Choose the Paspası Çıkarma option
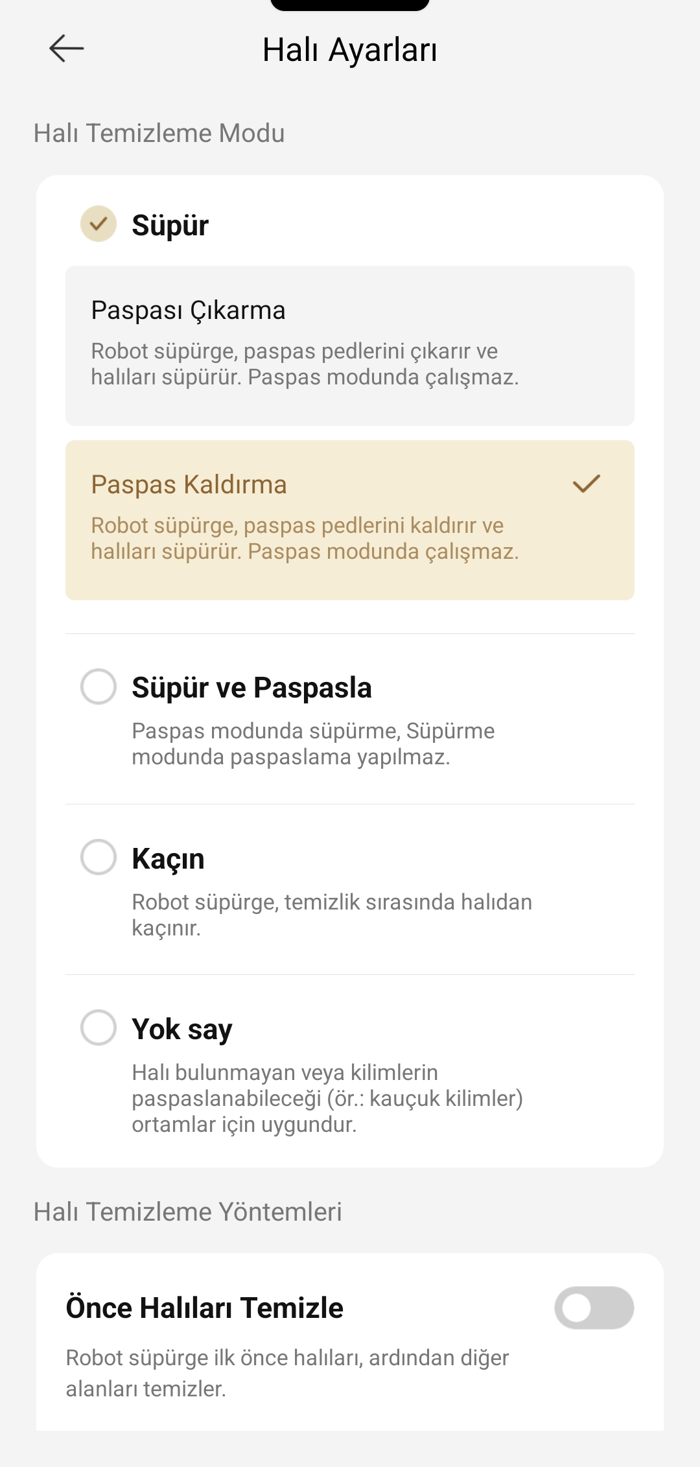 349,346
